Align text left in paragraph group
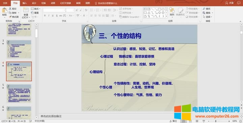243x123 pixels. point(91,15)
